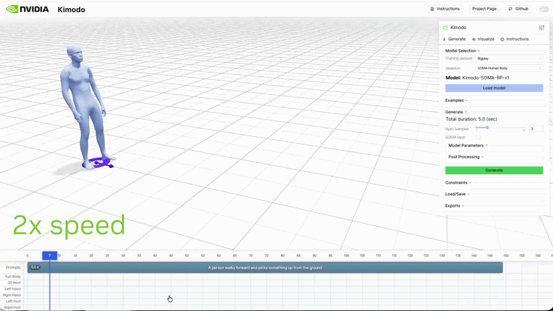Open the Github link
The image size is (553, 311).
click(518, 9)
